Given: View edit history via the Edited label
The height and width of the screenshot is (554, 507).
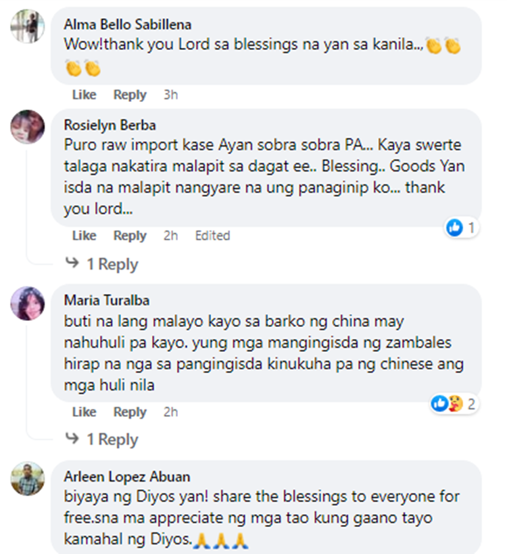Looking at the screenshot, I should pyautogui.click(x=212, y=236).
